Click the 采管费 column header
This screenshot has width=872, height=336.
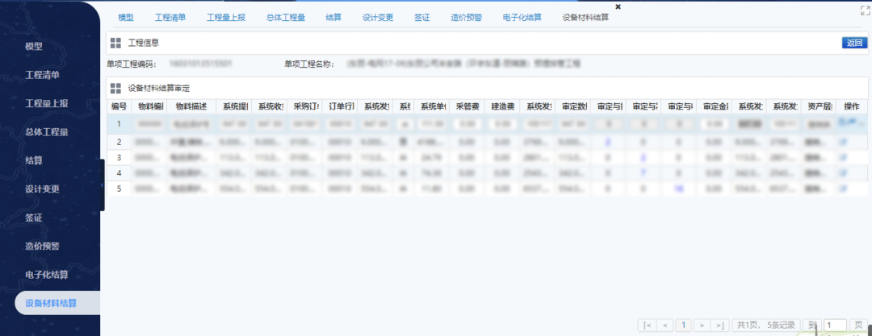(467, 106)
